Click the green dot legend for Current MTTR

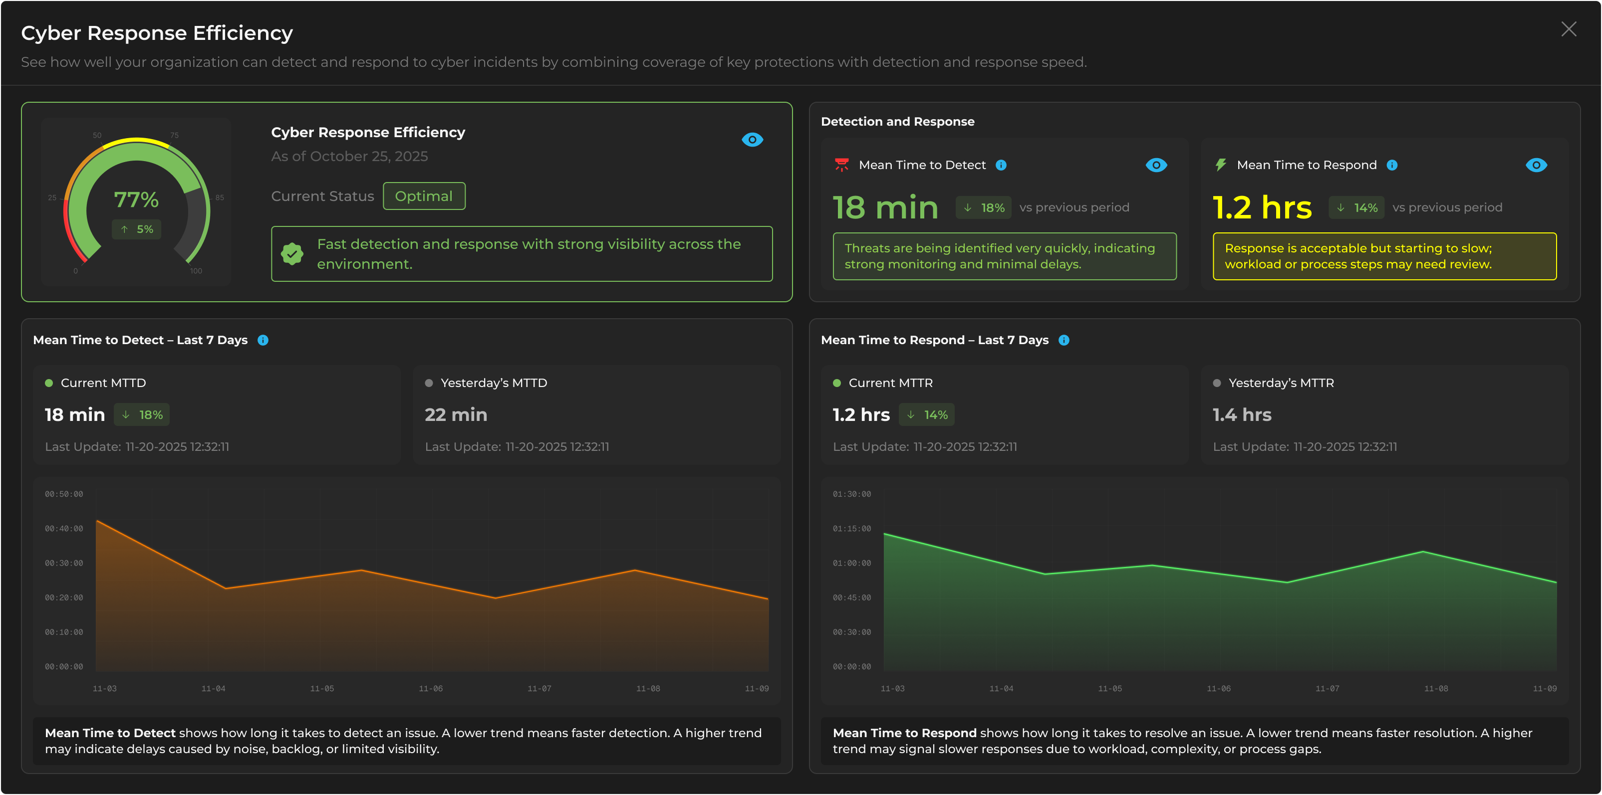[837, 383]
